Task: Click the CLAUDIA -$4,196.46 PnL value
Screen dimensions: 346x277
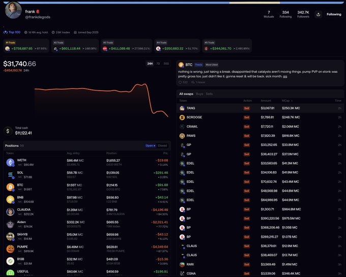Action: pos(159,210)
